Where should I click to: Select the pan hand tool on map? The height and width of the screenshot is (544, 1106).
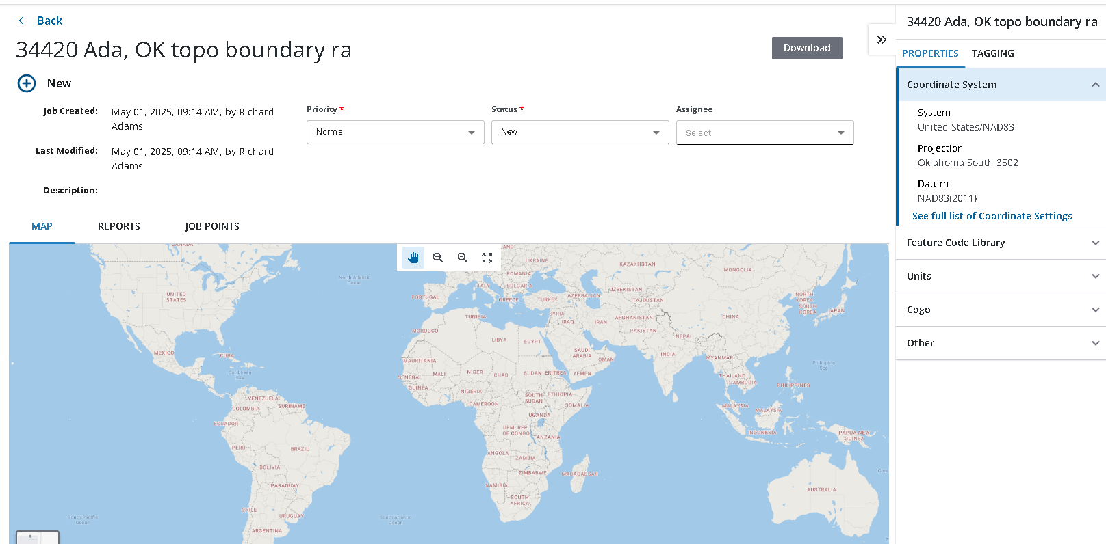(x=413, y=258)
